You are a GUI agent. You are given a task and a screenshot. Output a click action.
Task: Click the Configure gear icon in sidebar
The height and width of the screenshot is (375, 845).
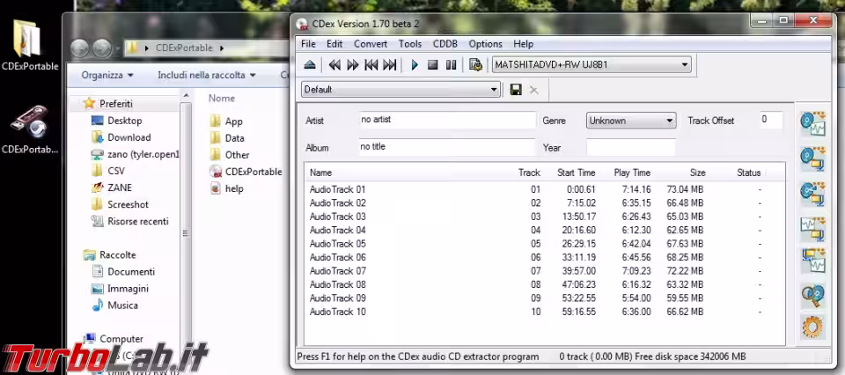click(812, 327)
